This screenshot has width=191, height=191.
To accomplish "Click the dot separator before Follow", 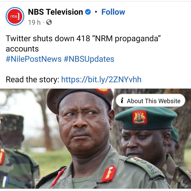I will point(96,12).
